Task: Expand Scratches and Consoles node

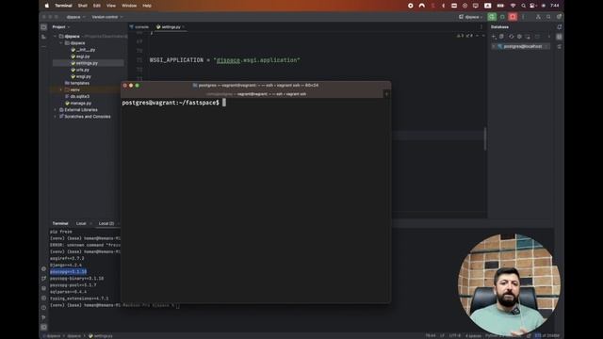Action: 56,117
